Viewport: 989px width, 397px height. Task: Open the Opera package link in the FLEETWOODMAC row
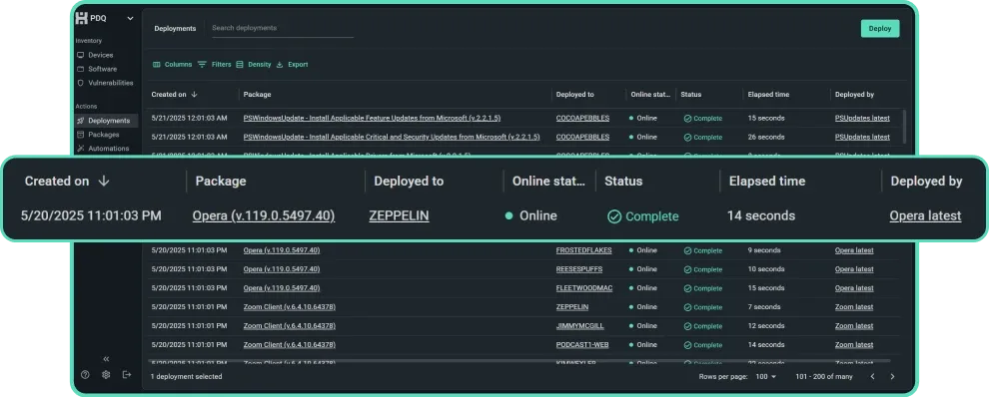tap(282, 288)
